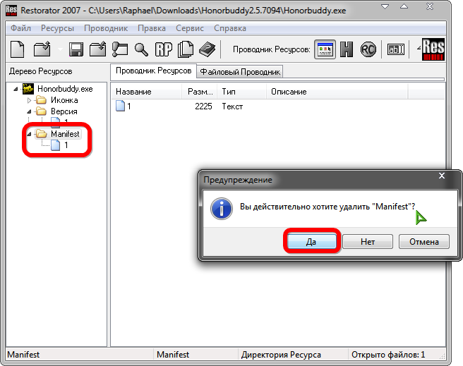
Task: Click the Restorator title bar app icon
Action: click(11, 11)
